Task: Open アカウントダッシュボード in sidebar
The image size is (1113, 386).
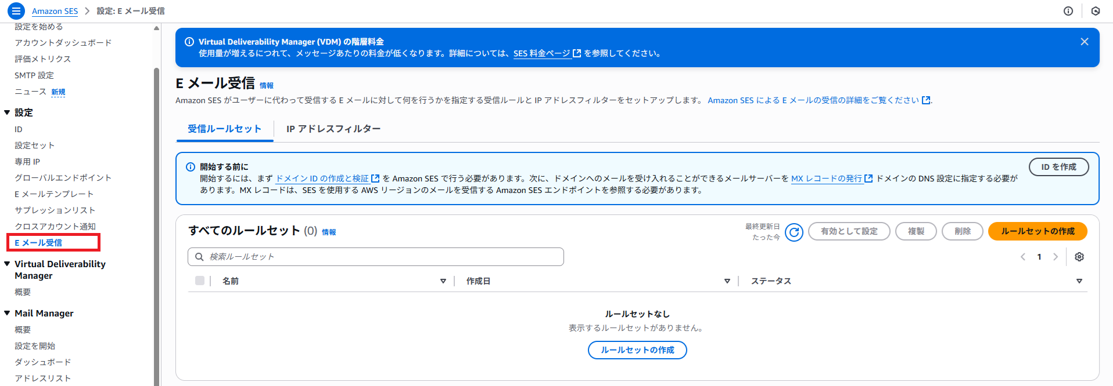Action: pyautogui.click(x=63, y=43)
